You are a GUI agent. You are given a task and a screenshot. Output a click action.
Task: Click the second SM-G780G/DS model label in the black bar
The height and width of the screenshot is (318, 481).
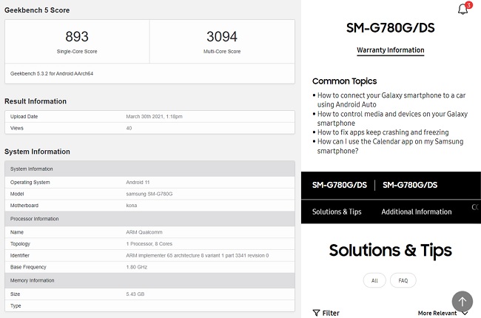(410, 185)
